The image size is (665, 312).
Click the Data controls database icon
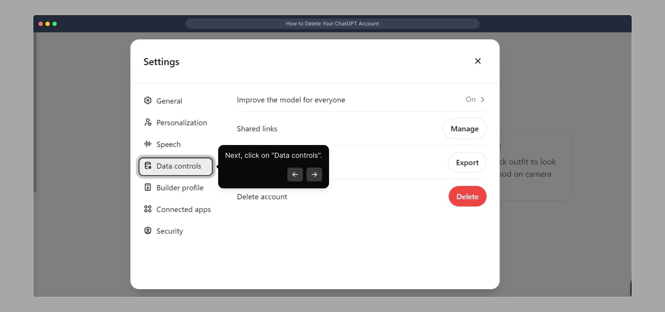[148, 166]
